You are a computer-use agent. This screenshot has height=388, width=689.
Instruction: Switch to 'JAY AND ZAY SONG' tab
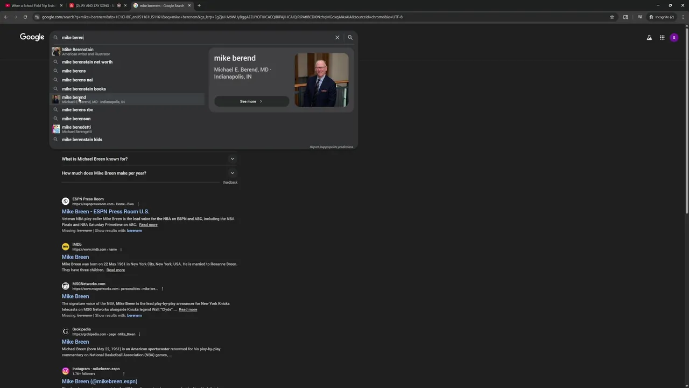[x=97, y=5]
